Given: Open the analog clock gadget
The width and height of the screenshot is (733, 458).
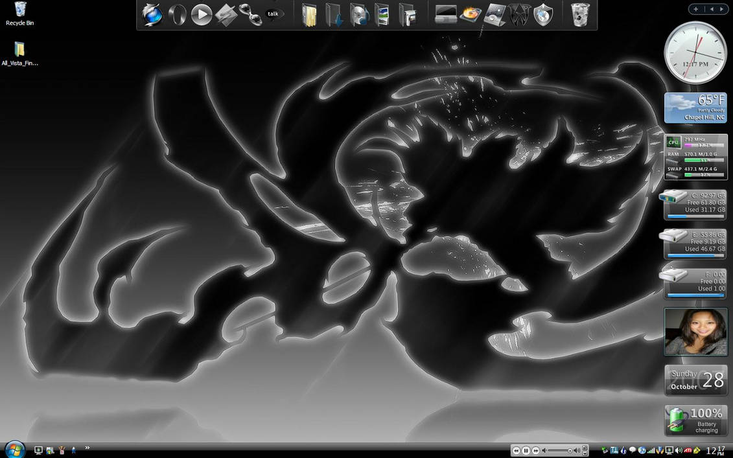Looking at the screenshot, I should tap(695, 52).
